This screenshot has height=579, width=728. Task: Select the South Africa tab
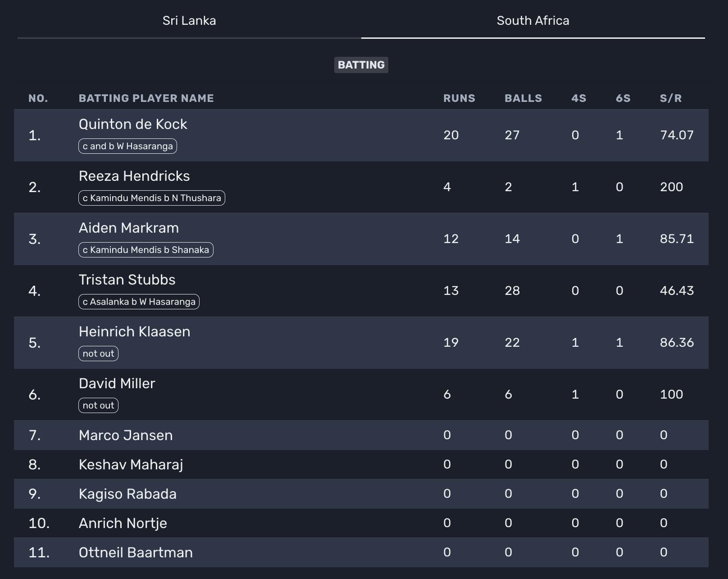[533, 21]
